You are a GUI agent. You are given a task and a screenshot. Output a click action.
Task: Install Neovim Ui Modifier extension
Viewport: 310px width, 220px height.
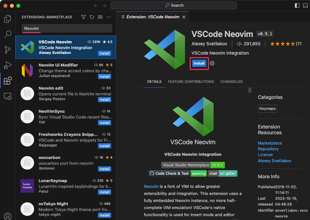click(x=104, y=76)
